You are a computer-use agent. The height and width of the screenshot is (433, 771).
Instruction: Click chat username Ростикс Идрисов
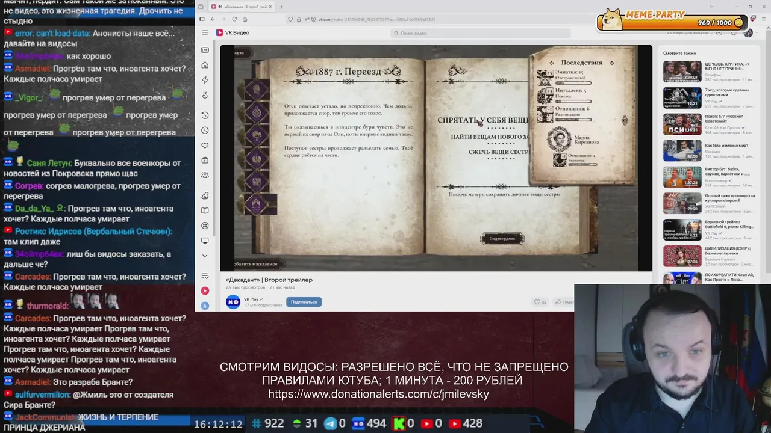[93, 231]
